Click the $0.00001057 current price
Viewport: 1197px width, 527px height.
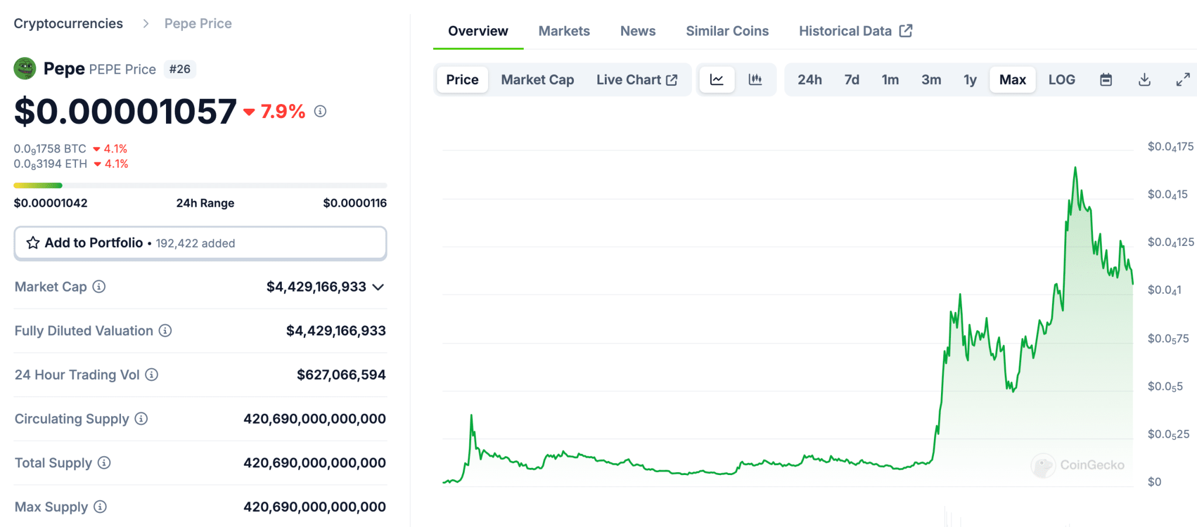(125, 111)
